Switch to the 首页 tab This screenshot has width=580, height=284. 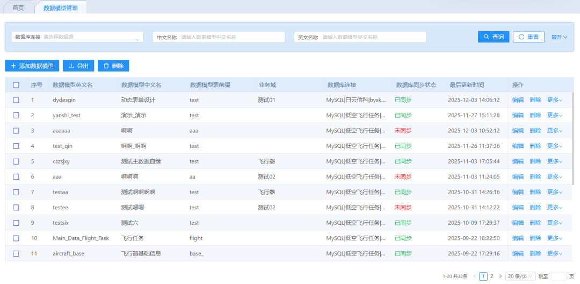(x=18, y=8)
